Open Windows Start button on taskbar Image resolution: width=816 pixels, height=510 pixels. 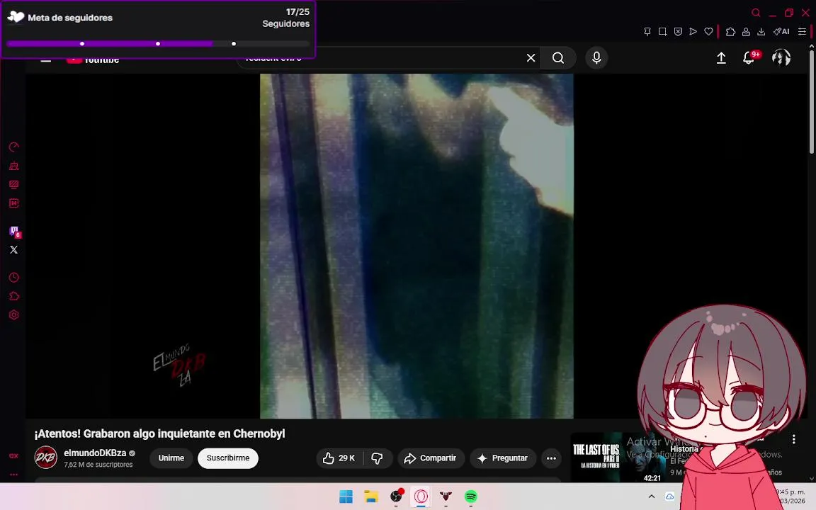click(x=346, y=497)
